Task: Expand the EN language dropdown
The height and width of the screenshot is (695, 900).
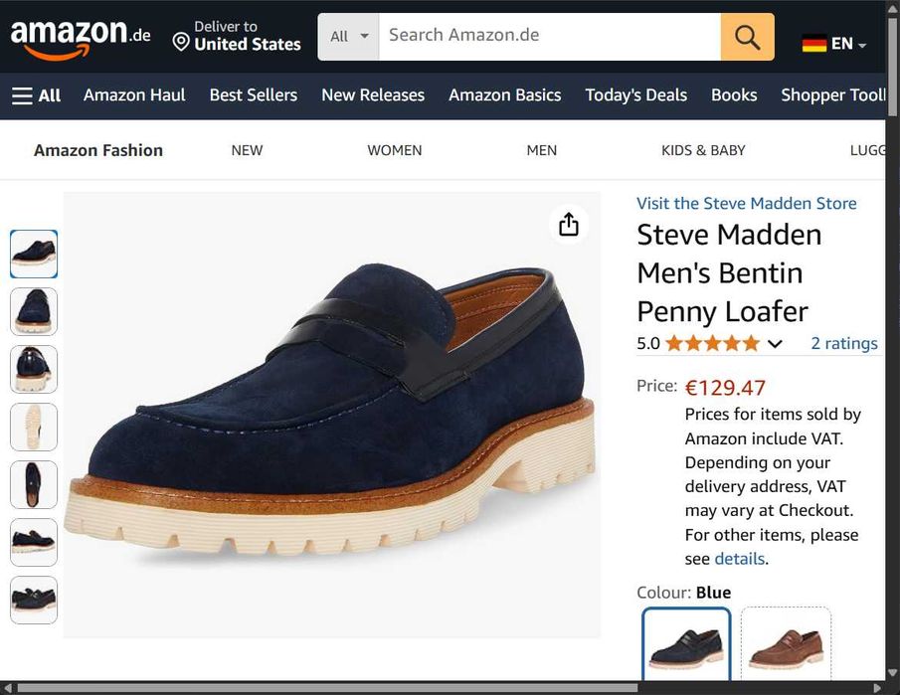Action: [x=848, y=44]
